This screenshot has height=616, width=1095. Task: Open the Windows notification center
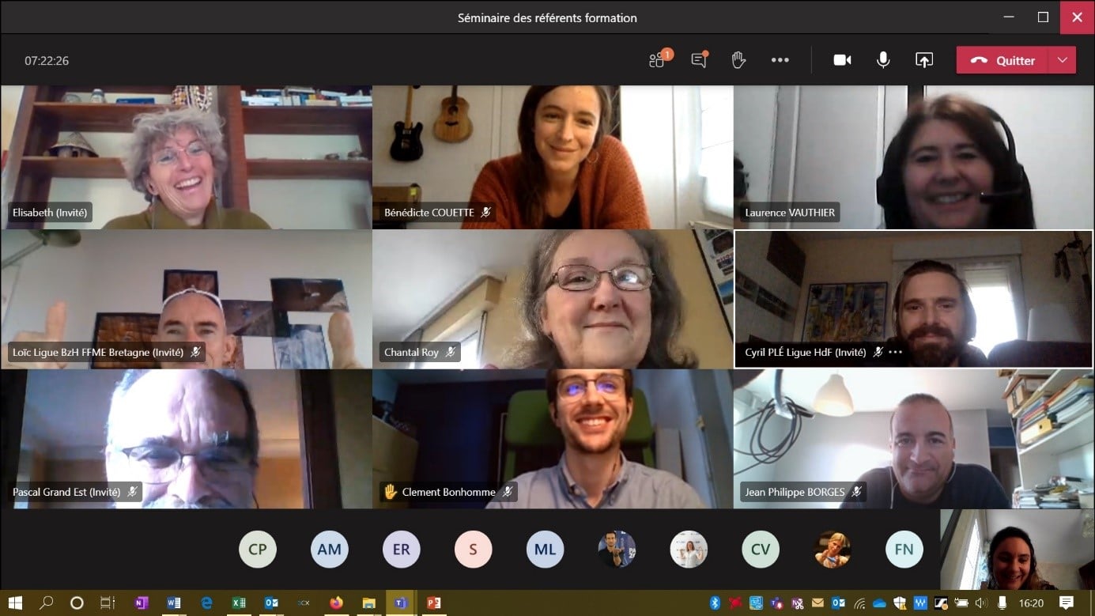pyautogui.click(x=1066, y=603)
